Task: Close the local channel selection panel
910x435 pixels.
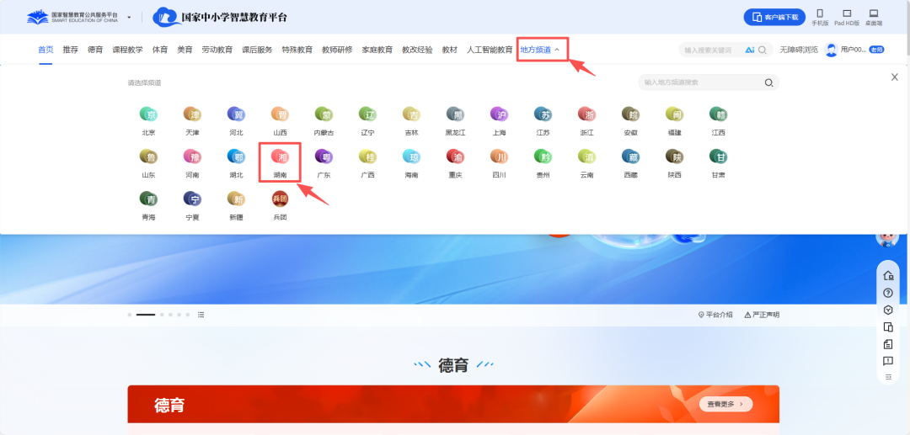Action: click(894, 77)
